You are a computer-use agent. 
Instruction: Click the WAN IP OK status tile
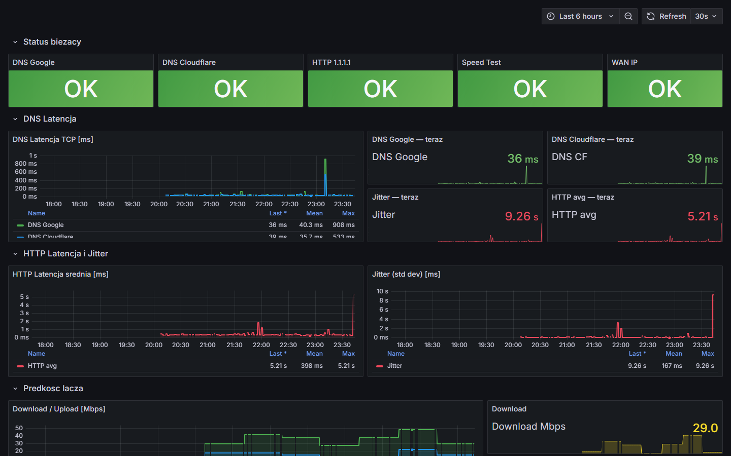664,89
